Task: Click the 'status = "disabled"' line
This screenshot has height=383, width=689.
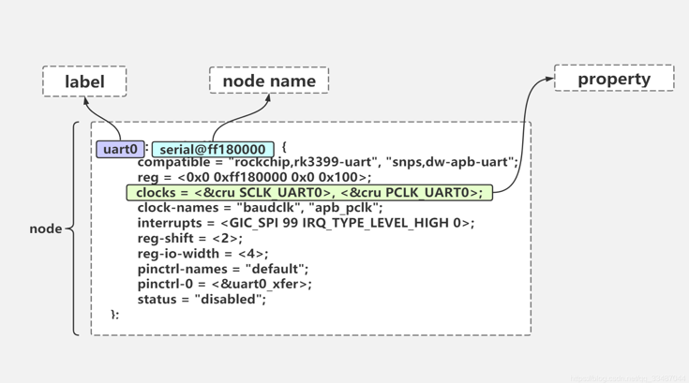Action: click(x=202, y=300)
